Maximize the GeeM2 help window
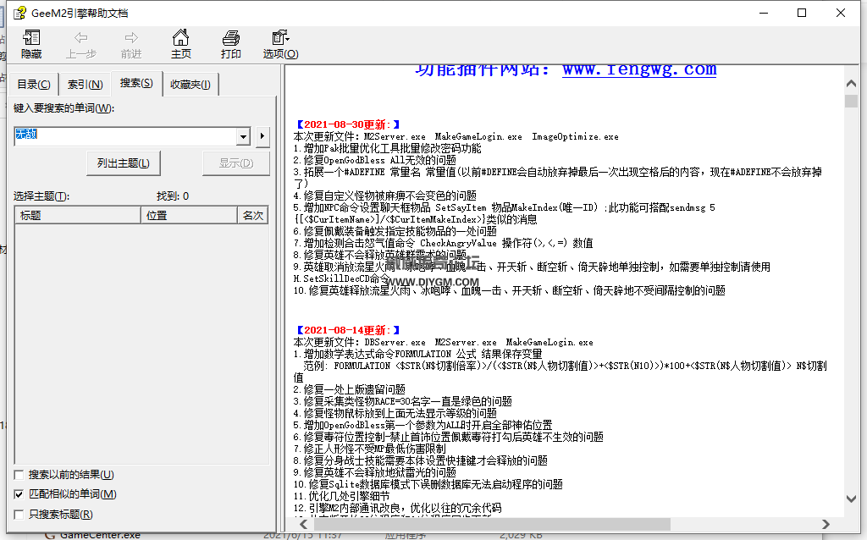This screenshot has width=867, height=540. (802, 13)
